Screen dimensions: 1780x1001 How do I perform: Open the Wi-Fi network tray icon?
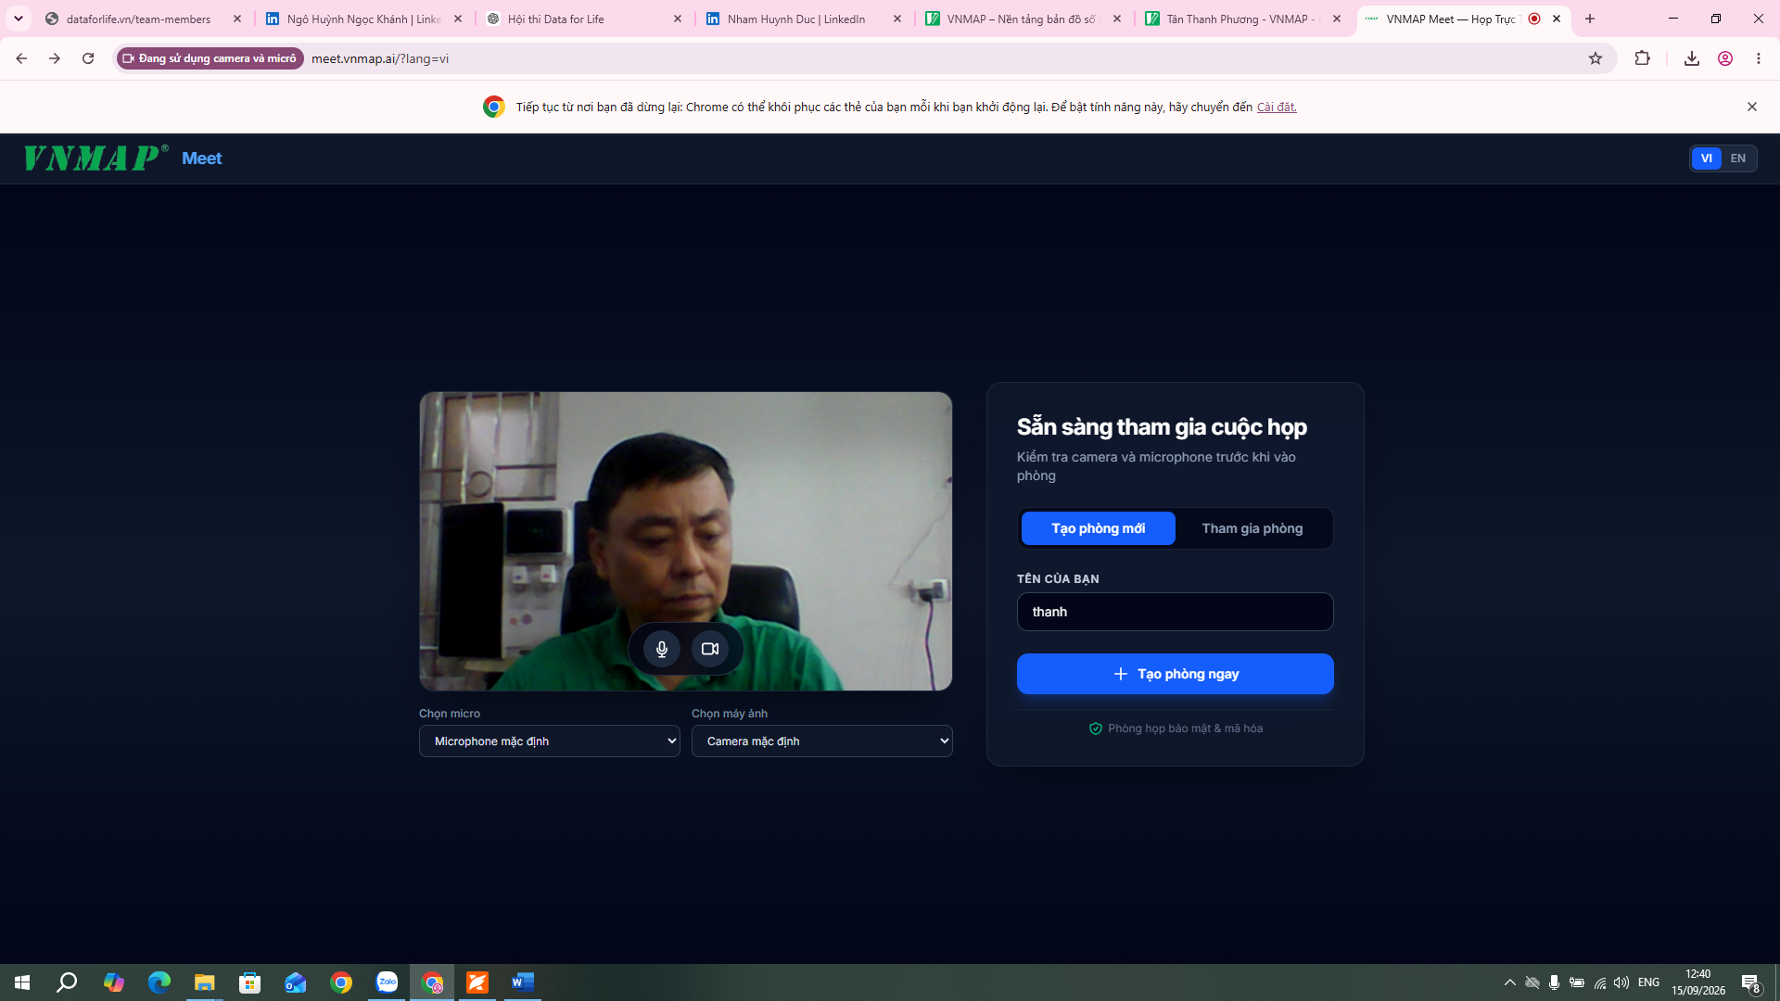point(1599,982)
